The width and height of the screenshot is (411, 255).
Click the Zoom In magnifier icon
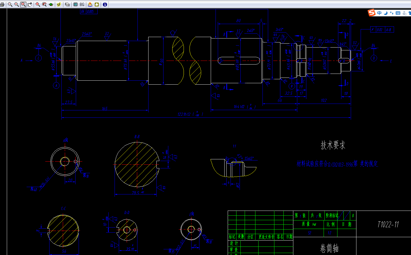(16, 5)
